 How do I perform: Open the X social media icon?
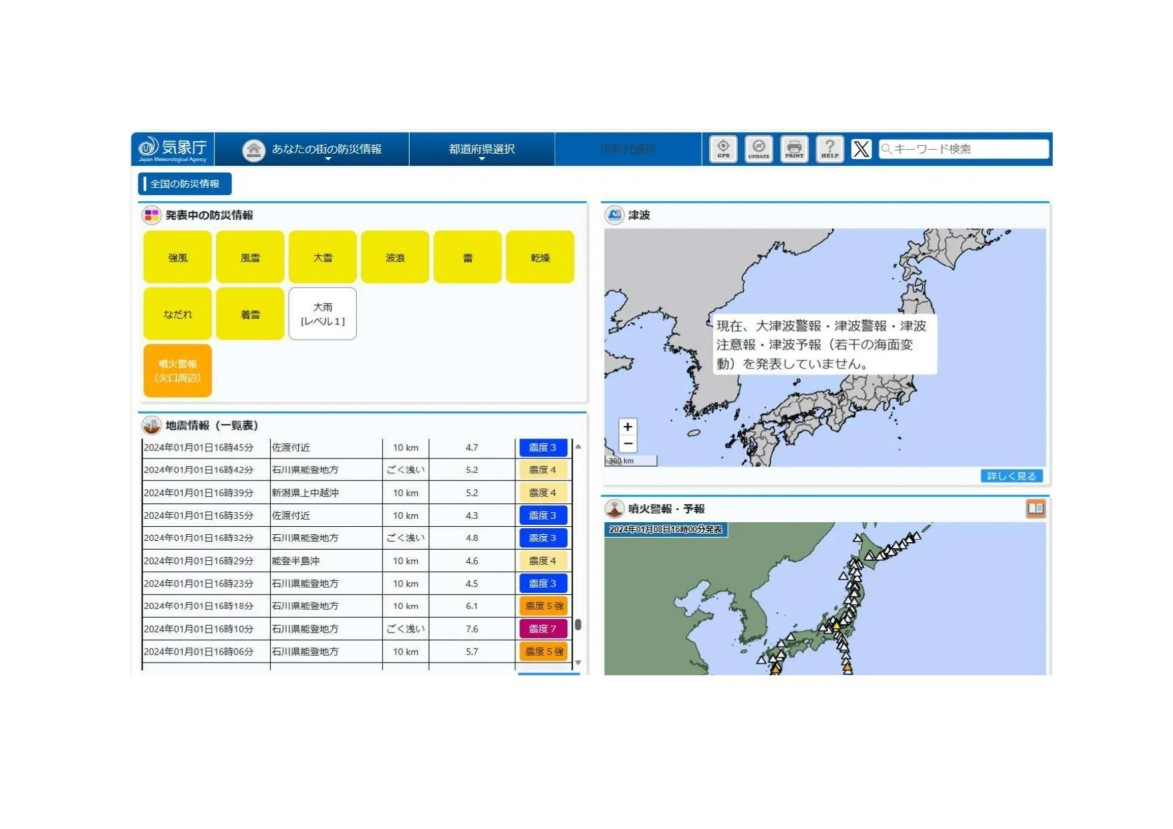(861, 149)
